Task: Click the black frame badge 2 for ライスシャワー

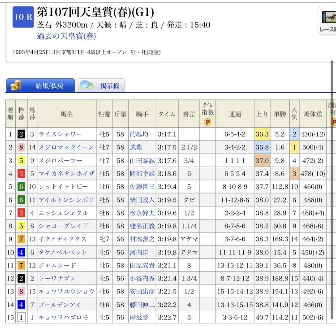Action: pos(21,134)
